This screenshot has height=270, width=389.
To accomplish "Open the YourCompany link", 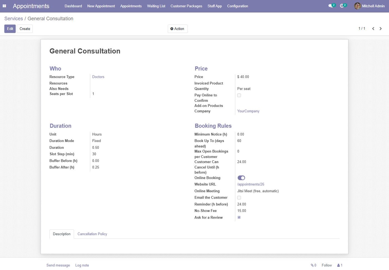I will pos(248,111).
